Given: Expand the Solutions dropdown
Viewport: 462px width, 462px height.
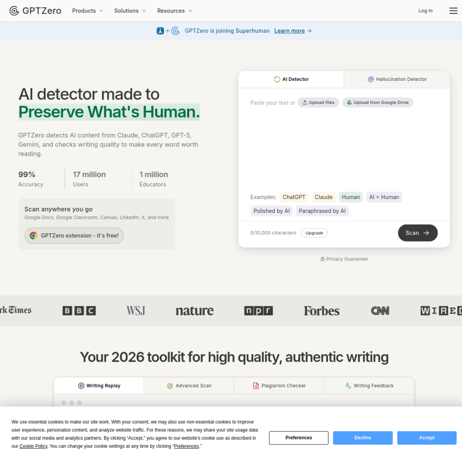Looking at the screenshot, I should coord(130,11).
